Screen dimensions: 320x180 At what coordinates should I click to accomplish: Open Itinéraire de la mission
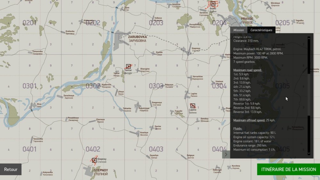[x=289, y=169]
